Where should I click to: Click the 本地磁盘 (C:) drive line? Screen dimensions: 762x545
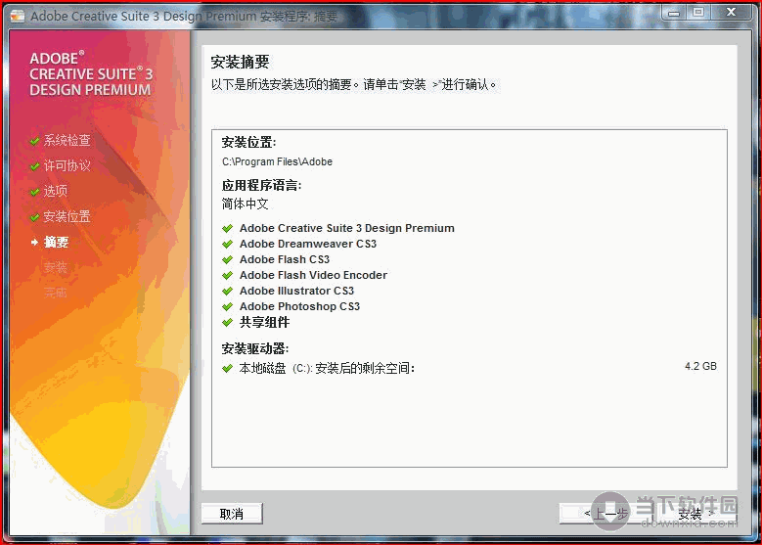(327, 368)
